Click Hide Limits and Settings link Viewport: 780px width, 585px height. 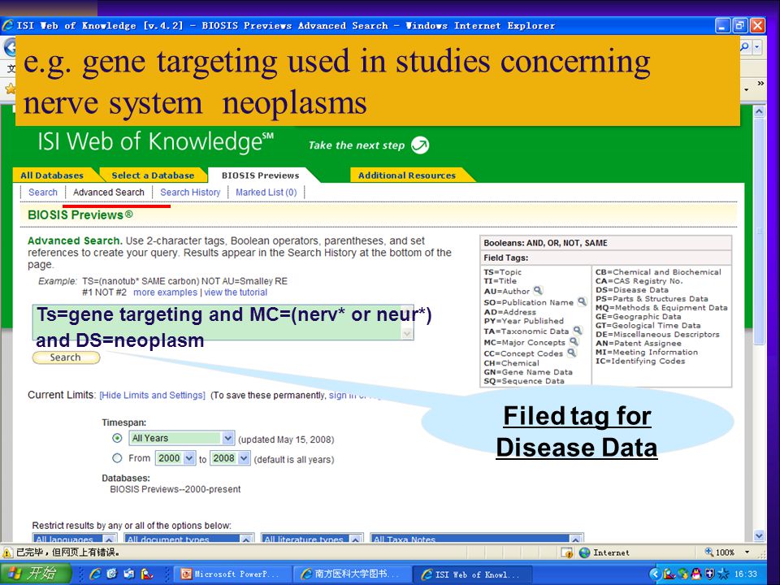tap(152, 395)
